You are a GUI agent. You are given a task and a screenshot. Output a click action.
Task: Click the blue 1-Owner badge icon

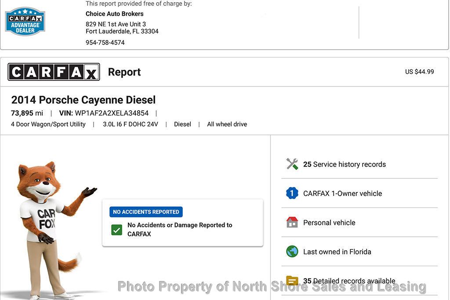tap(292, 193)
